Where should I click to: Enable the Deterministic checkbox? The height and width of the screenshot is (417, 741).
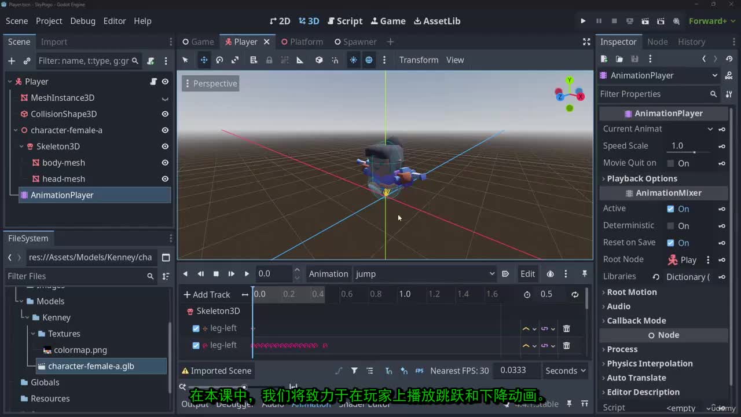pos(670,226)
